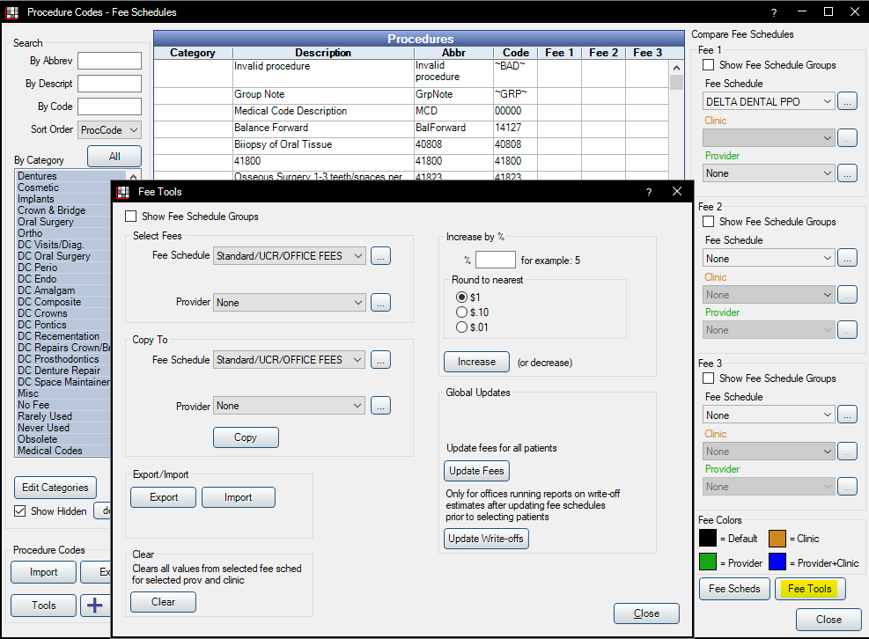Open ellipsis picker for Copy To fee schedule
869x639 pixels.
pyautogui.click(x=380, y=360)
